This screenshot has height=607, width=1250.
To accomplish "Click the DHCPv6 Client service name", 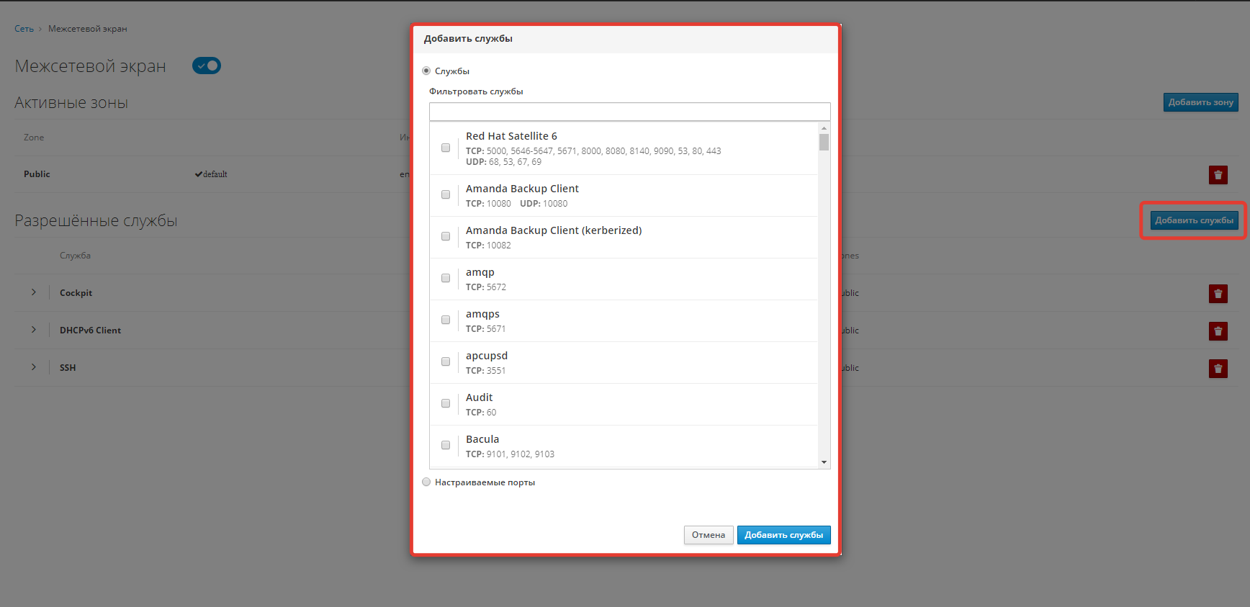I will (x=90, y=331).
